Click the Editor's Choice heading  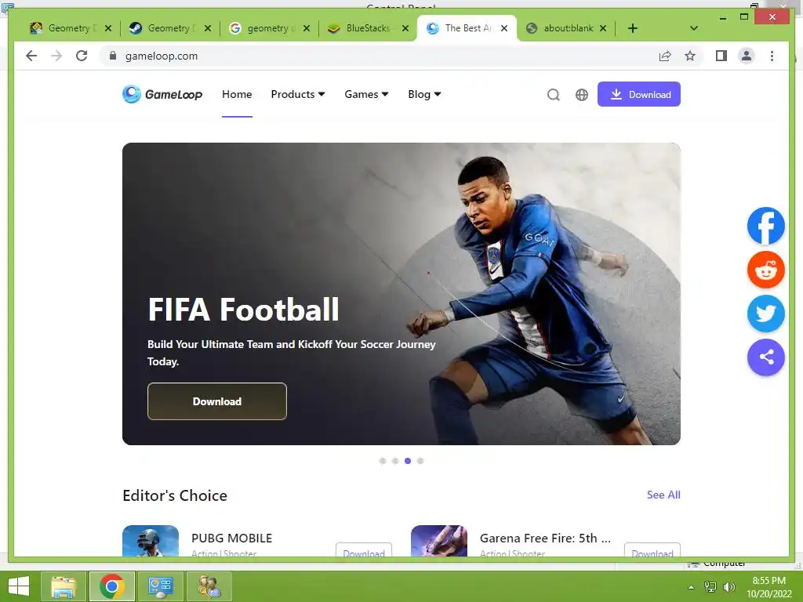pyautogui.click(x=175, y=495)
